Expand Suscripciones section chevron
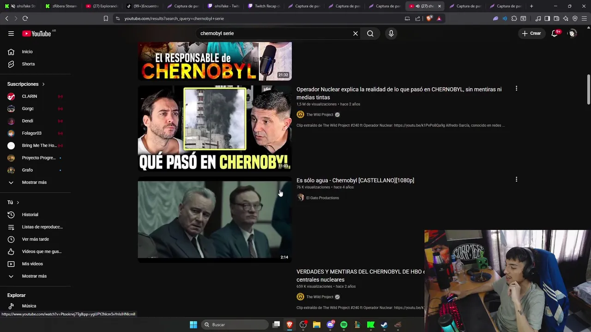 point(43,84)
